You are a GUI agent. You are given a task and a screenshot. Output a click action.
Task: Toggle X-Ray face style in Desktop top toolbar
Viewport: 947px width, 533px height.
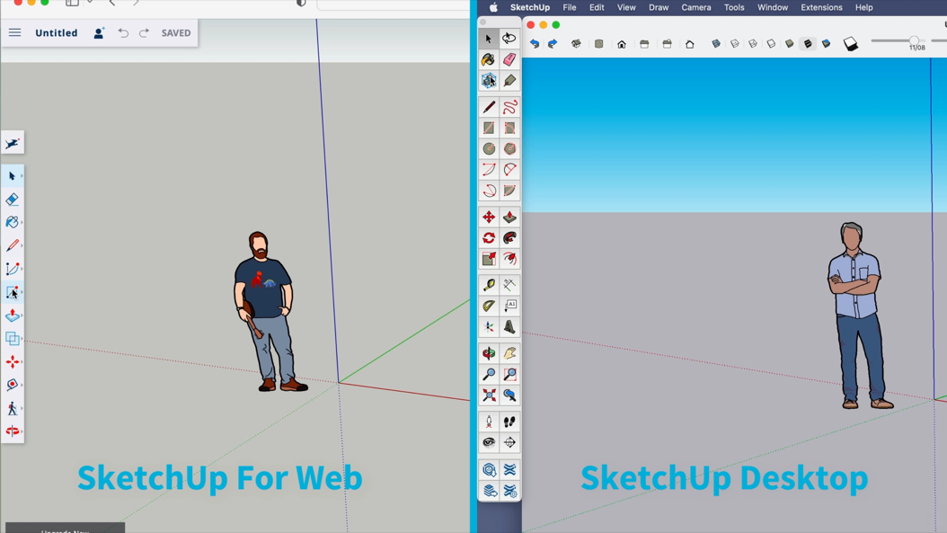[716, 43]
